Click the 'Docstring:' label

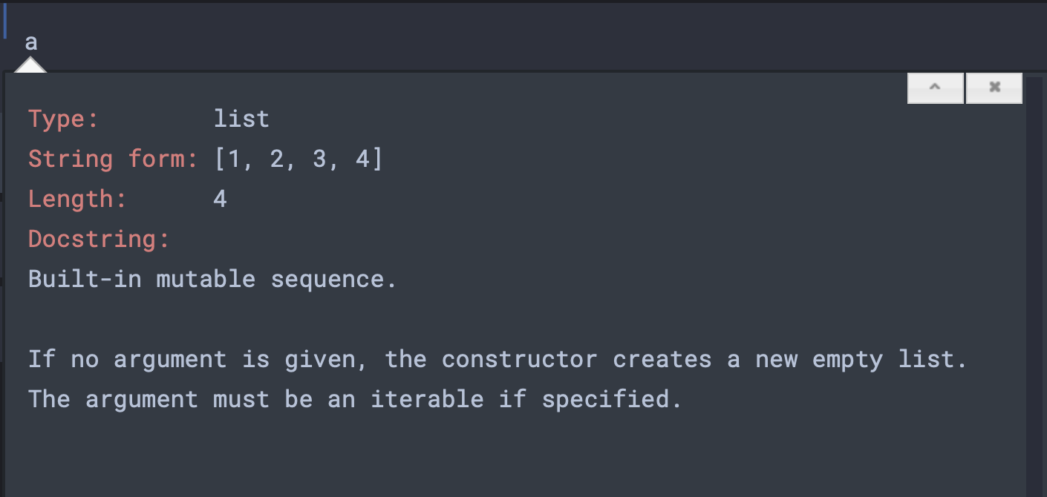pyautogui.click(x=99, y=239)
